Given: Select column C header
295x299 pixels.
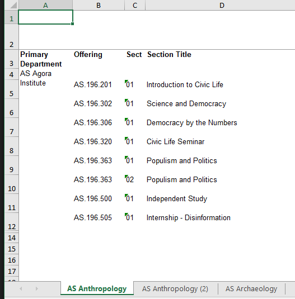Looking at the screenshot, I should (x=135, y=5).
